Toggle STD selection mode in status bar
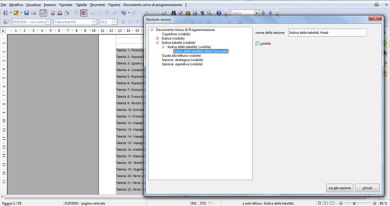This screenshot has width=390, height=206. (203, 203)
